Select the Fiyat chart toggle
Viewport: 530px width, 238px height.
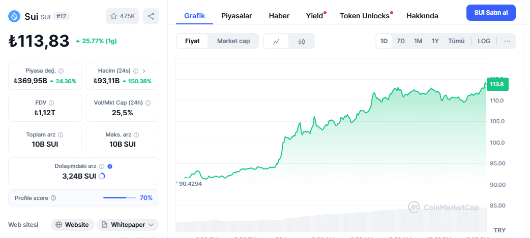point(192,41)
